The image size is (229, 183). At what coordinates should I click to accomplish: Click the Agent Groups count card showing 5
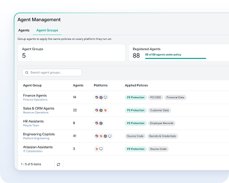click(72, 53)
